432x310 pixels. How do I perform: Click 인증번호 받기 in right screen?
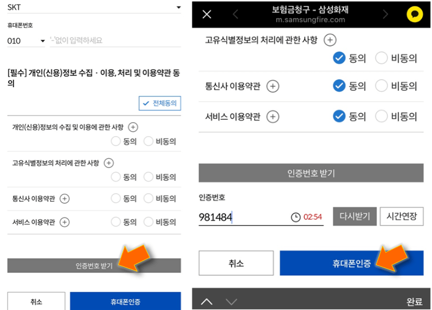click(x=311, y=173)
